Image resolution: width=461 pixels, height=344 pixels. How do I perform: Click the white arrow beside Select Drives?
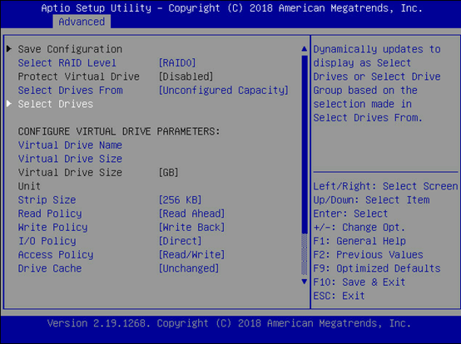9,103
